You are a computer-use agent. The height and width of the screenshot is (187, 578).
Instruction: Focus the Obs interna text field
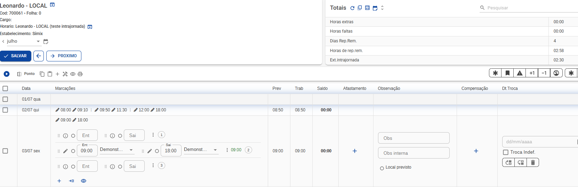pyautogui.click(x=414, y=153)
